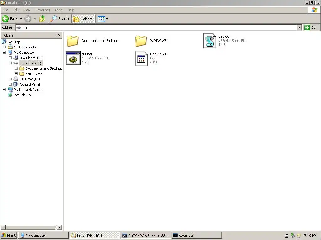
Task: Select the DockViews file icon
Action: tap(141, 58)
